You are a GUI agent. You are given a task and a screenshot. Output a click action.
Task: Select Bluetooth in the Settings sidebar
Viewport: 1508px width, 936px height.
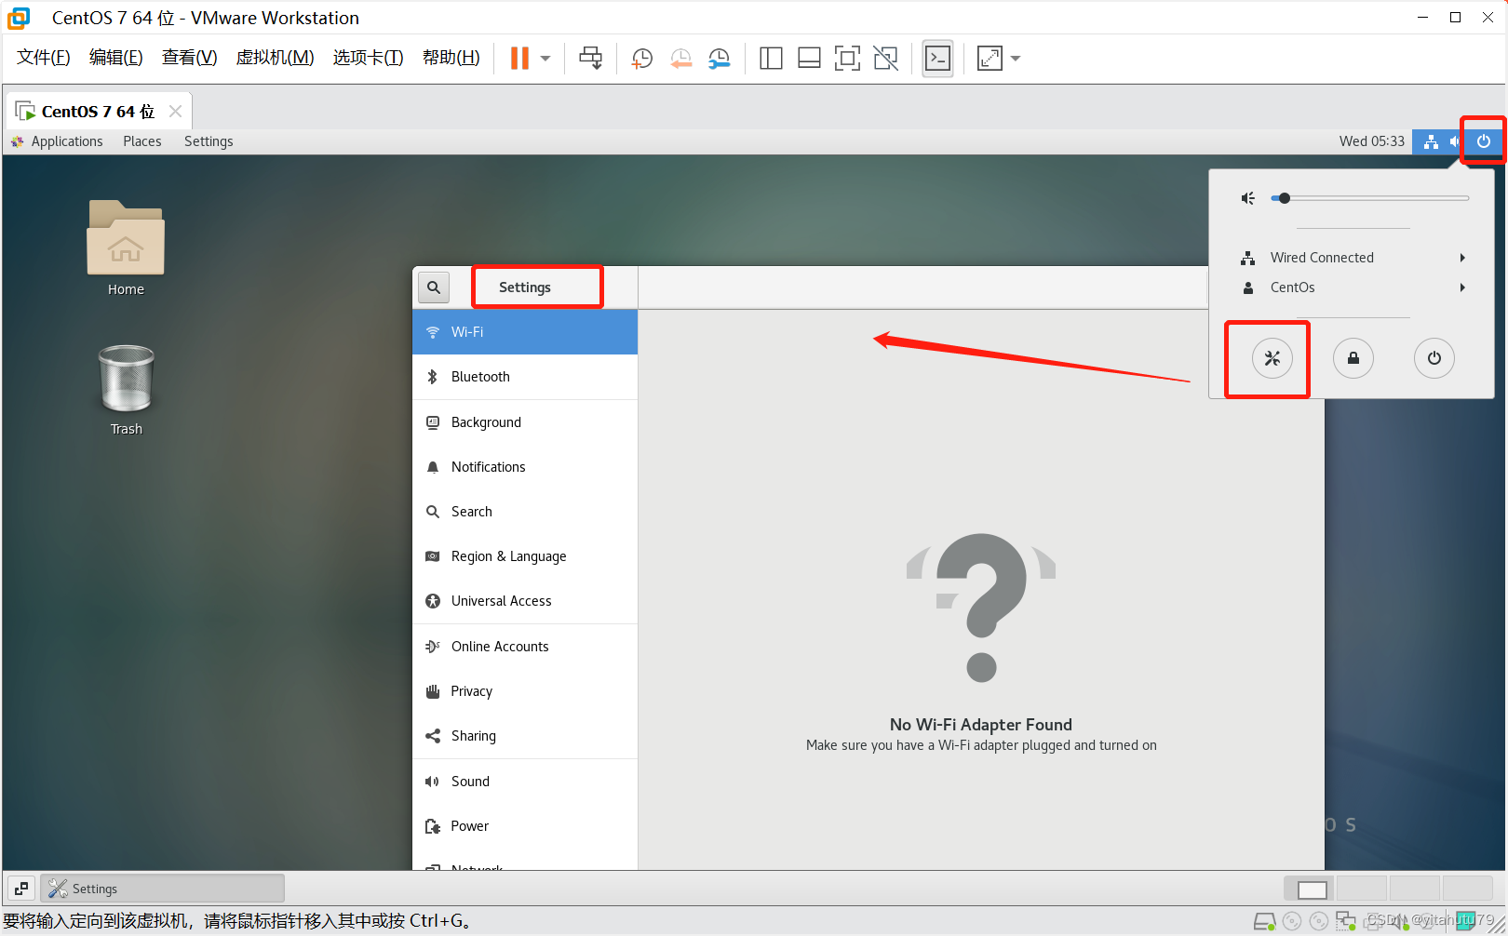(x=525, y=377)
